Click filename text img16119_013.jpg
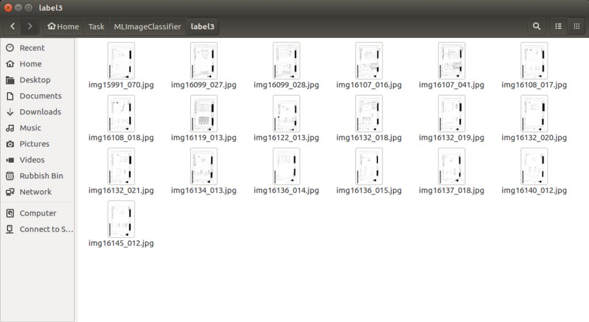The image size is (589, 322). 204,138
